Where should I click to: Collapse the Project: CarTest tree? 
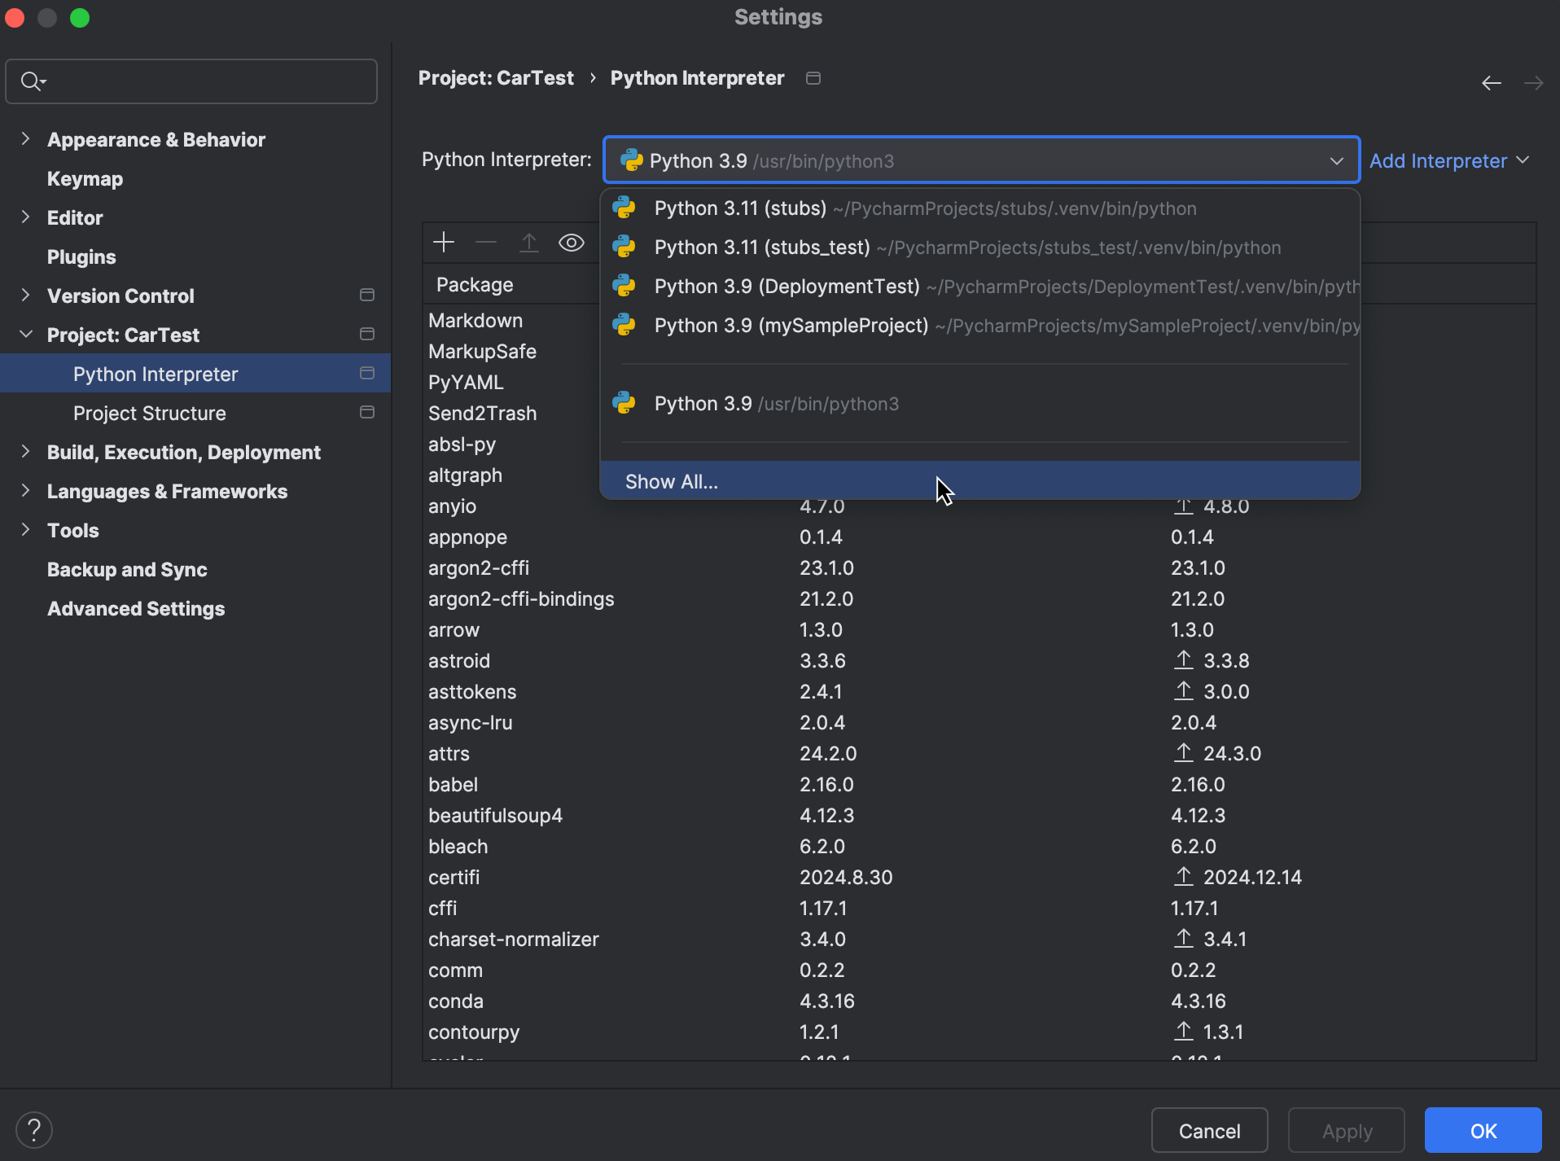pos(26,335)
